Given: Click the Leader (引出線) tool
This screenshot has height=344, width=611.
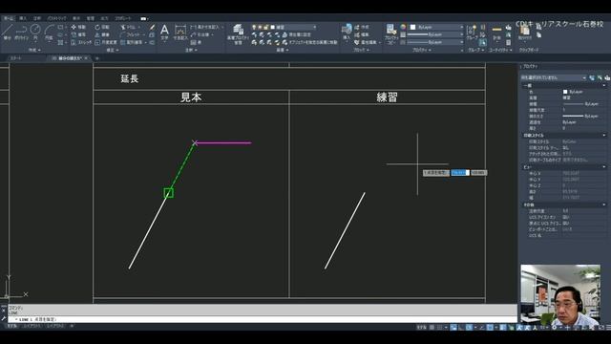Looking at the screenshot, I should coord(201,34).
